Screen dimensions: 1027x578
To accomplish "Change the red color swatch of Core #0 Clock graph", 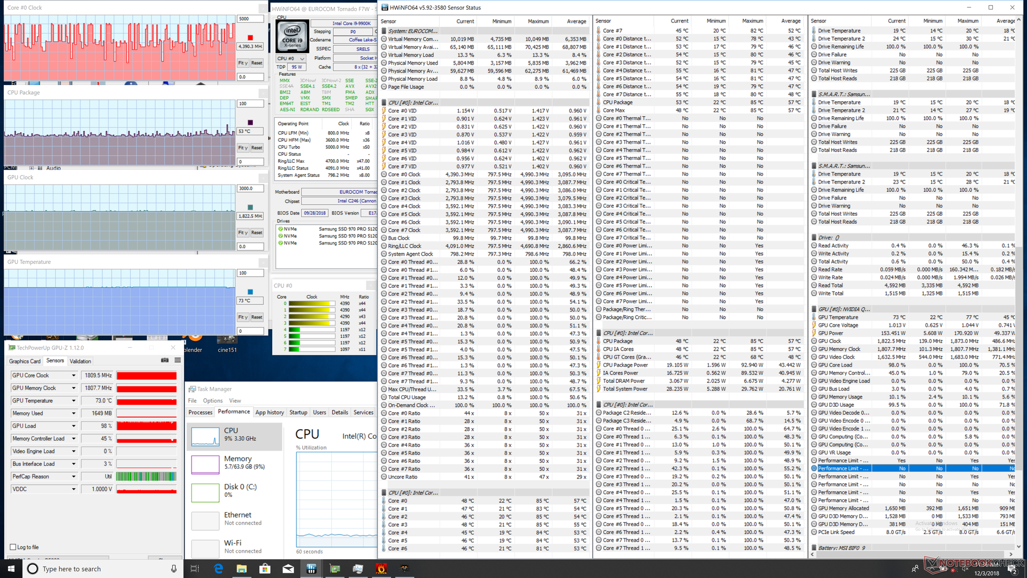I will point(250,37).
